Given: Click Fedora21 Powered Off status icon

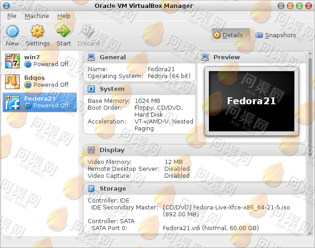Looking at the screenshot, I should click(x=28, y=106).
